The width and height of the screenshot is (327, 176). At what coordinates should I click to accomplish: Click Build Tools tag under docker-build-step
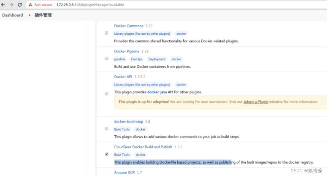[x=122, y=129]
